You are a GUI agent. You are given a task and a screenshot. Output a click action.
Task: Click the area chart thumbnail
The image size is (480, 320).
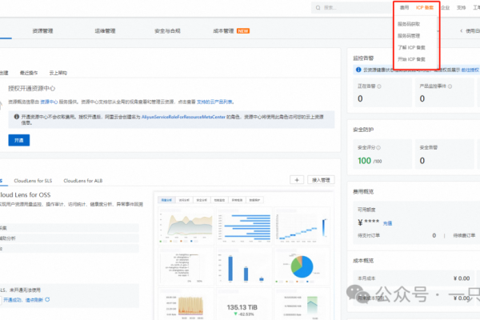186,226
